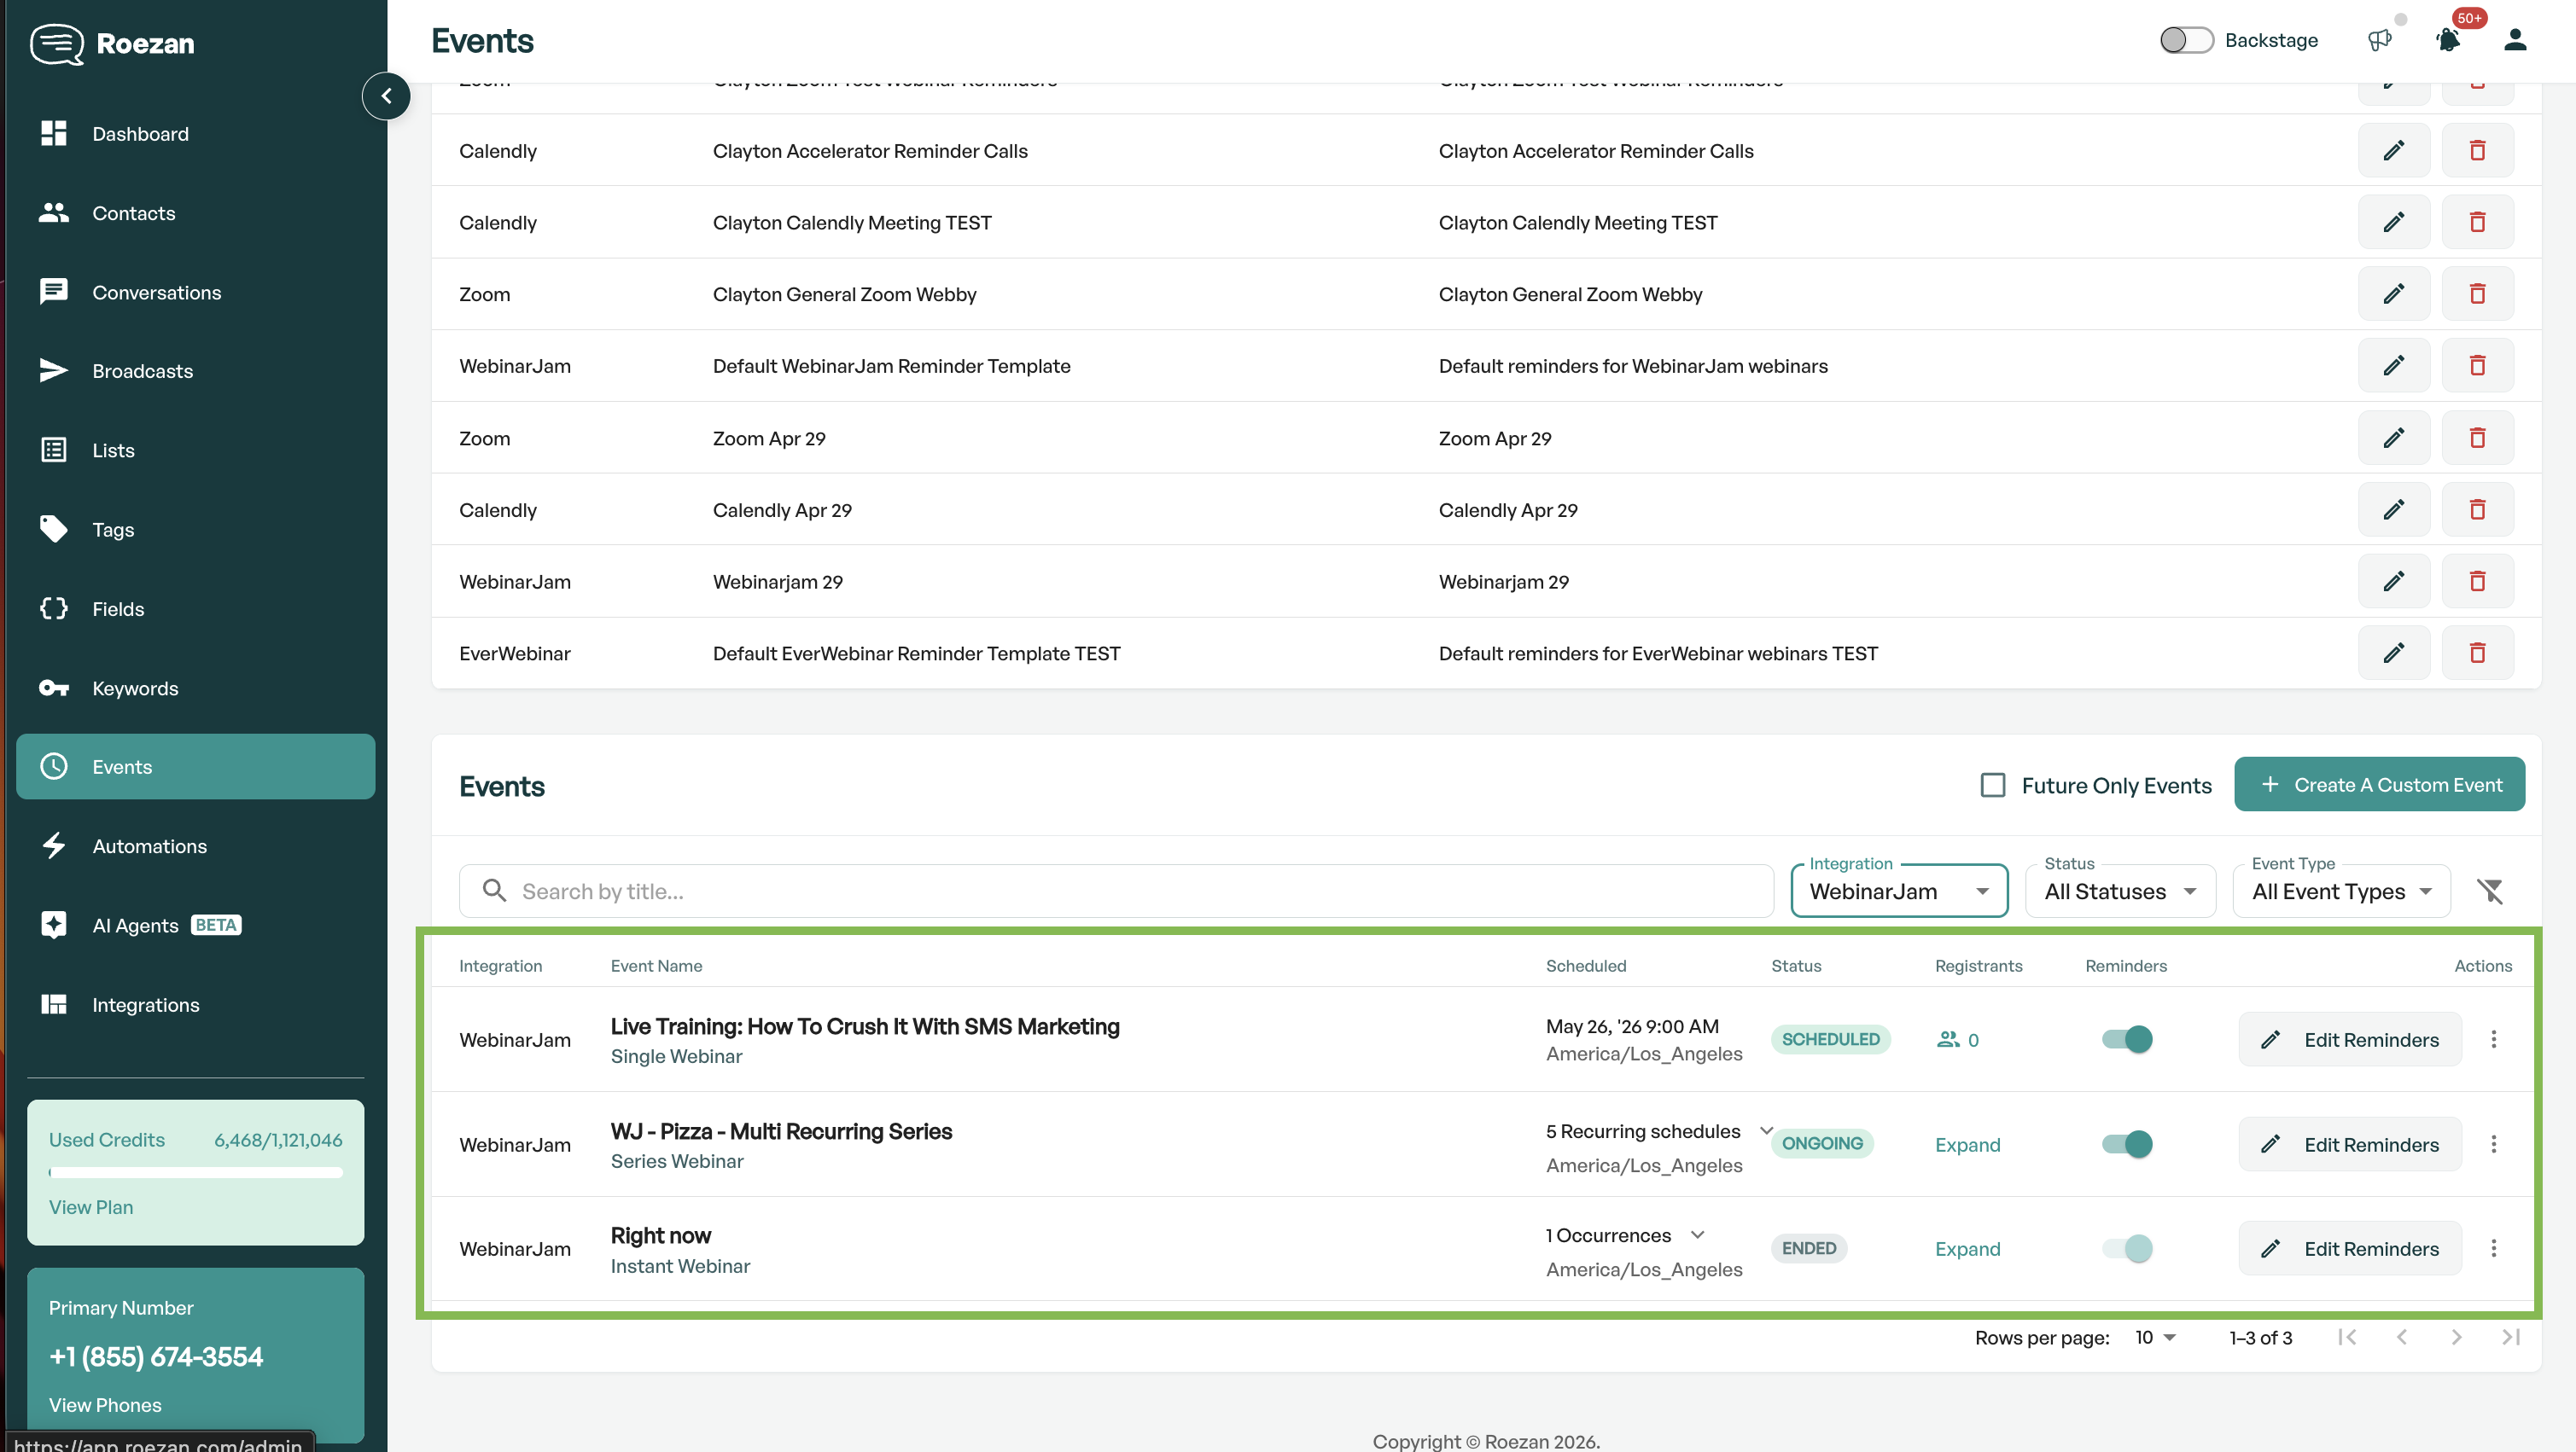Delete the Calendly Apr 29 template

[2477, 509]
